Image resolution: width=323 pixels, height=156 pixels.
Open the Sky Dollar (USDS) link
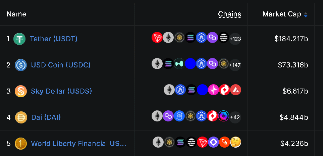(61, 91)
